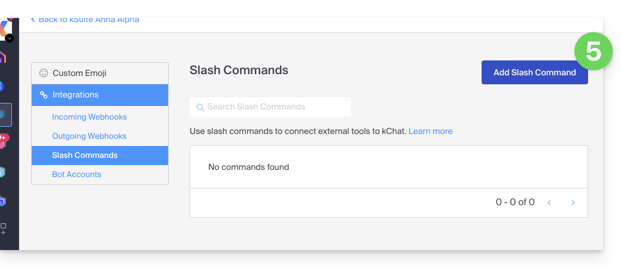Image resolution: width=621 pixels, height=268 pixels.
Task: Click the square-plus icon at sidebar bottom
Action: [x=4, y=227]
